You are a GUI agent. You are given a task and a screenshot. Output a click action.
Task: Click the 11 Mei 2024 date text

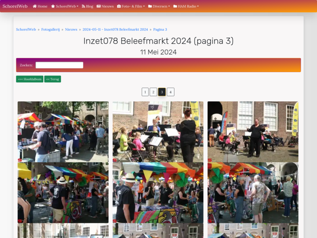[x=158, y=52]
